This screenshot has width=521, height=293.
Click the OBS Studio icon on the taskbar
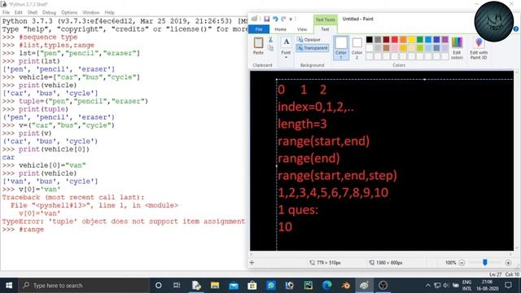(383, 286)
